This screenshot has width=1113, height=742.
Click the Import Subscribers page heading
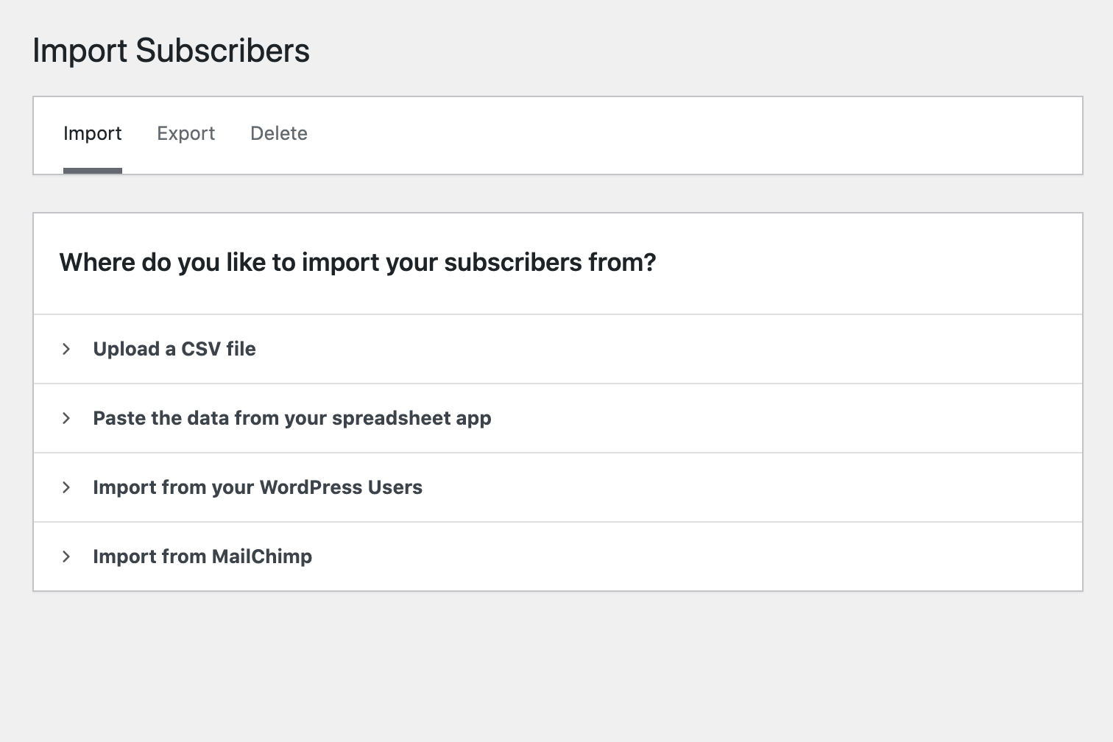click(x=171, y=50)
